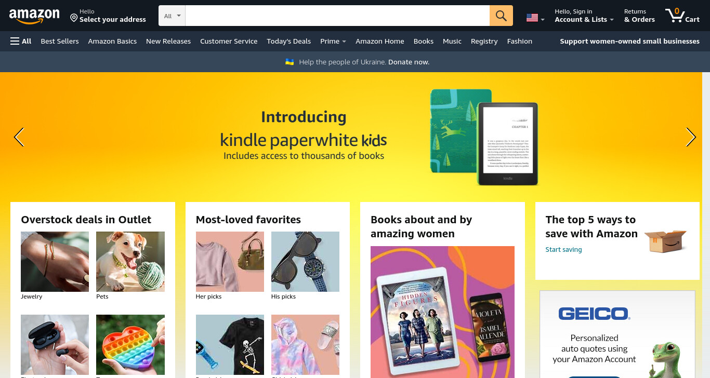Open the All search category dropdown
The image size is (710, 378).
click(x=172, y=16)
